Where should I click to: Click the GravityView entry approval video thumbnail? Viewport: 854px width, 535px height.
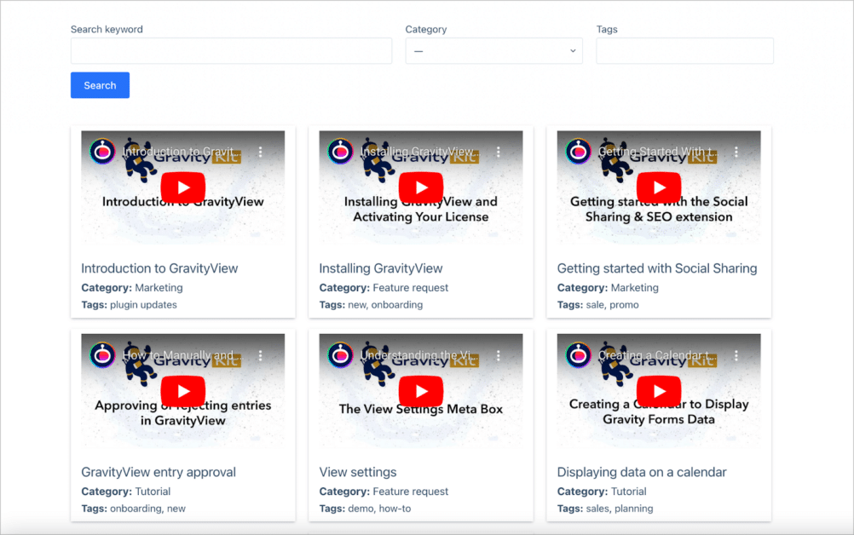coord(182,391)
